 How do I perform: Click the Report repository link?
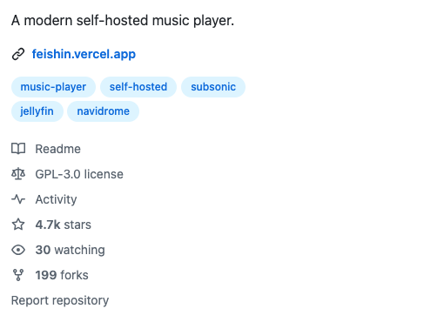(x=60, y=300)
